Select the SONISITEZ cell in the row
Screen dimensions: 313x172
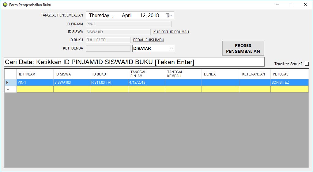point(289,82)
